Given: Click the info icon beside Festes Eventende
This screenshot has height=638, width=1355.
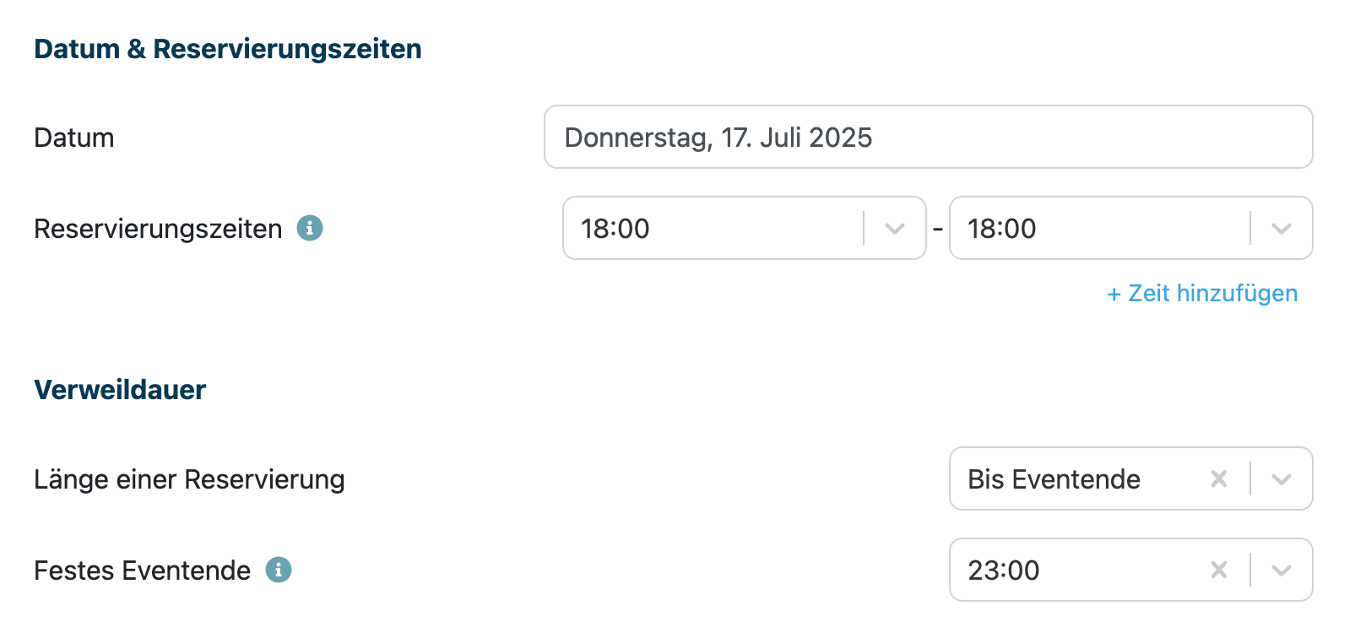Looking at the screenshot, I should [x=279, y=570].
